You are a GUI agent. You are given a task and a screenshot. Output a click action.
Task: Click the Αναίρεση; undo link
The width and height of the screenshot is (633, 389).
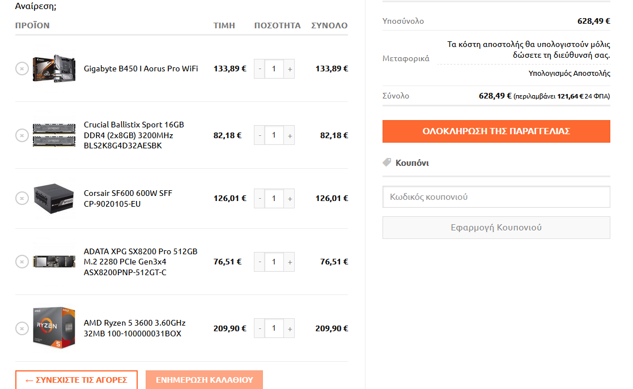tap(36, 6)
